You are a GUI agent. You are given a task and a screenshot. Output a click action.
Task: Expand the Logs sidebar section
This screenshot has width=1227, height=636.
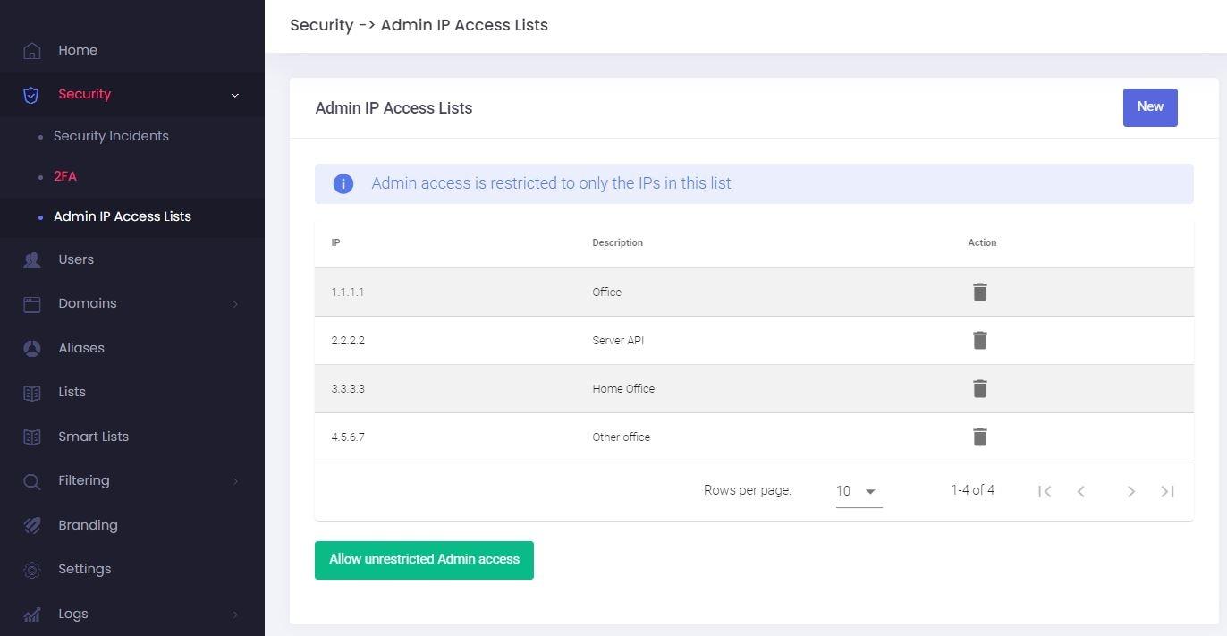click(x=235, y=615)
